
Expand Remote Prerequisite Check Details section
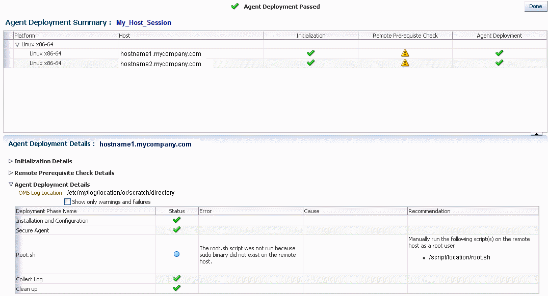(11, 173)
